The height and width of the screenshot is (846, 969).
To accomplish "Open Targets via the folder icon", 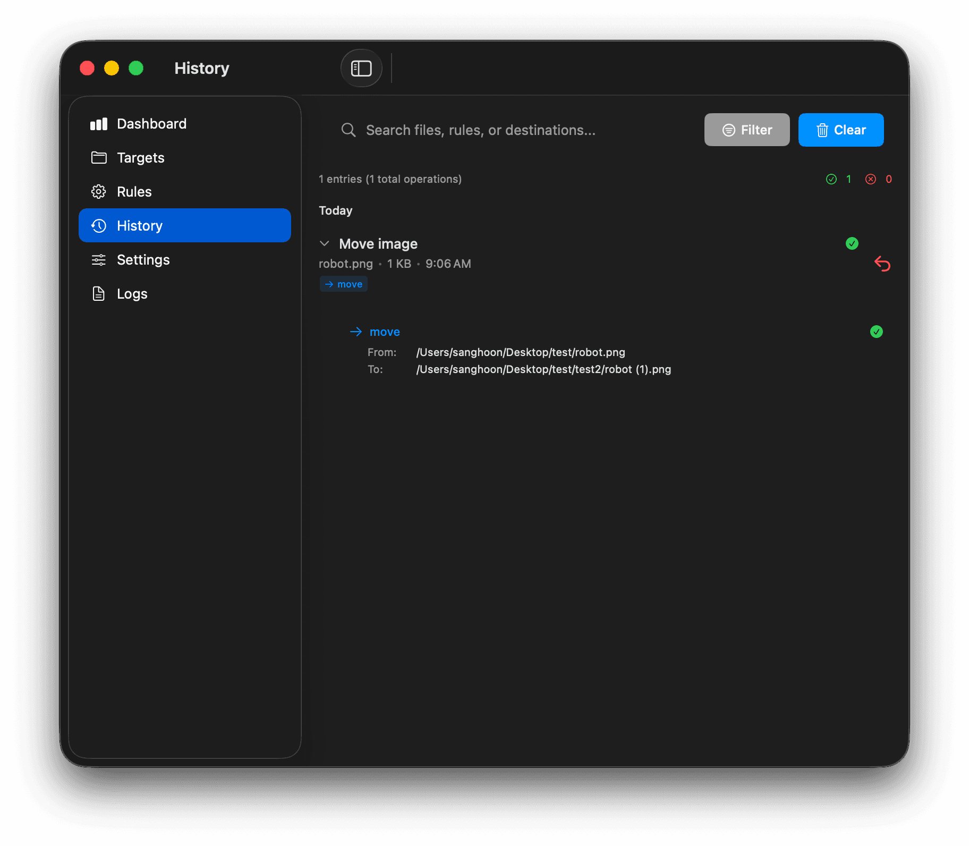I will pos(99,157).
